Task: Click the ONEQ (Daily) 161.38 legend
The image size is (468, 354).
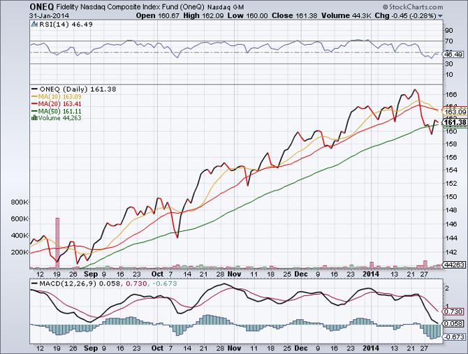Action: [74, 89]
